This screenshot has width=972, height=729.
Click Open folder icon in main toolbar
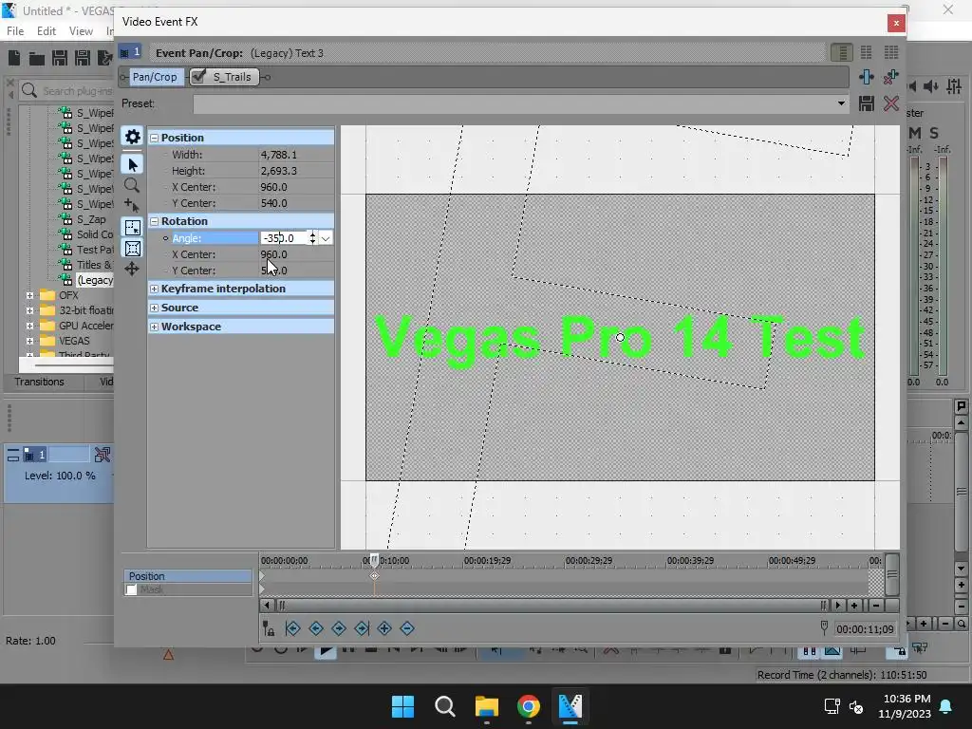(37, 58)
